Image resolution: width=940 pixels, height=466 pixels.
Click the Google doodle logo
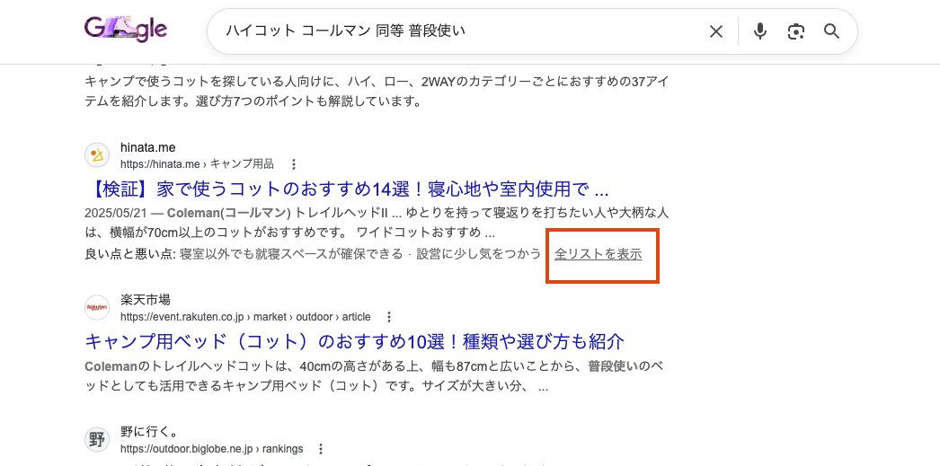[125, 31]
